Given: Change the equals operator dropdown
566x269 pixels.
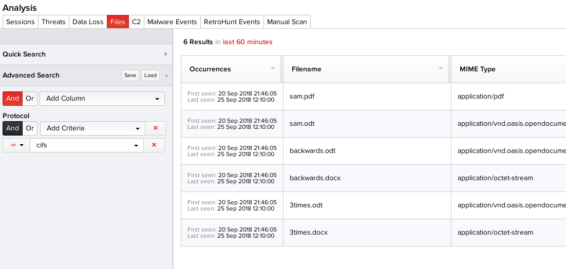Looking at the screenshot, I should 16,145.
